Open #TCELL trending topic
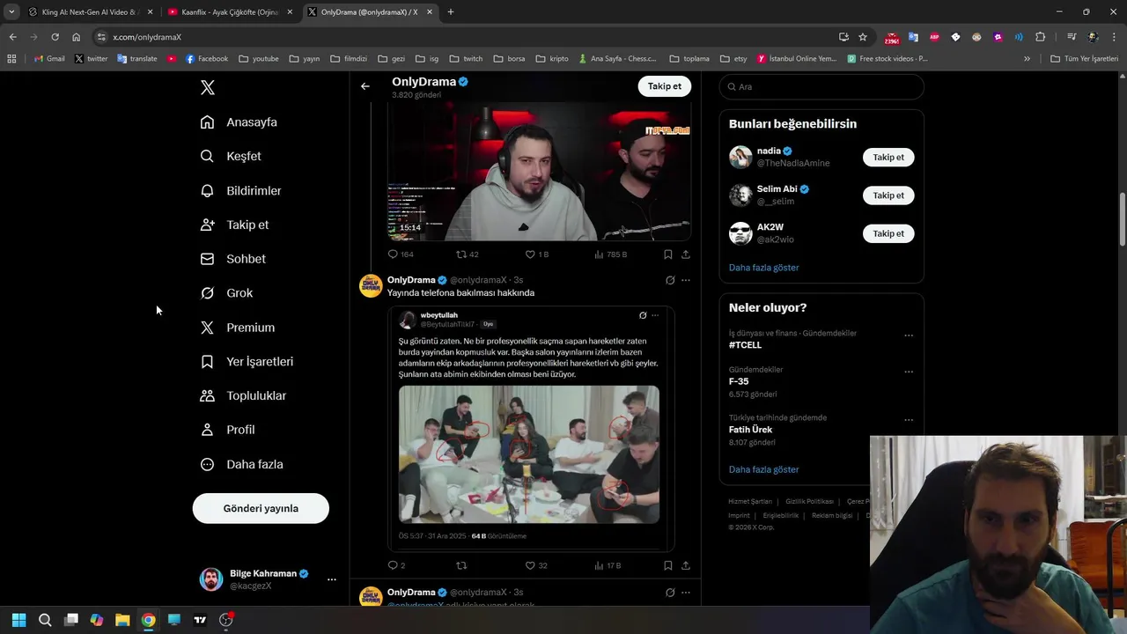Viewport: 1127px width, 634px height. 745,345
